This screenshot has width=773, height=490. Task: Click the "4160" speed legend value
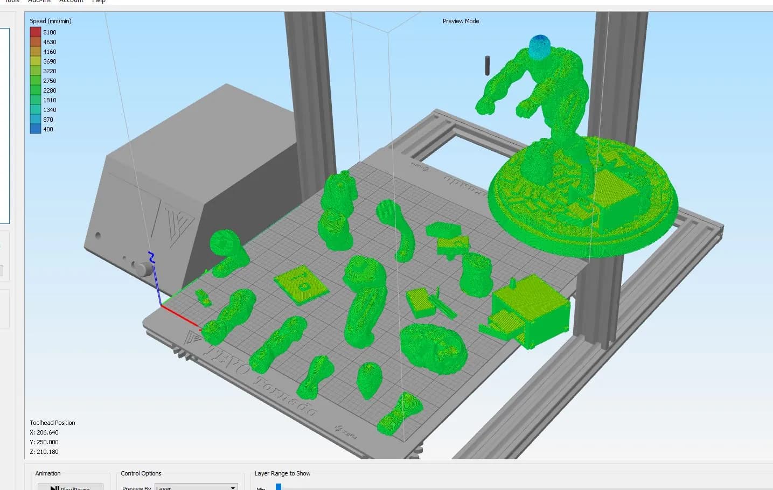(x=50, y=52)
